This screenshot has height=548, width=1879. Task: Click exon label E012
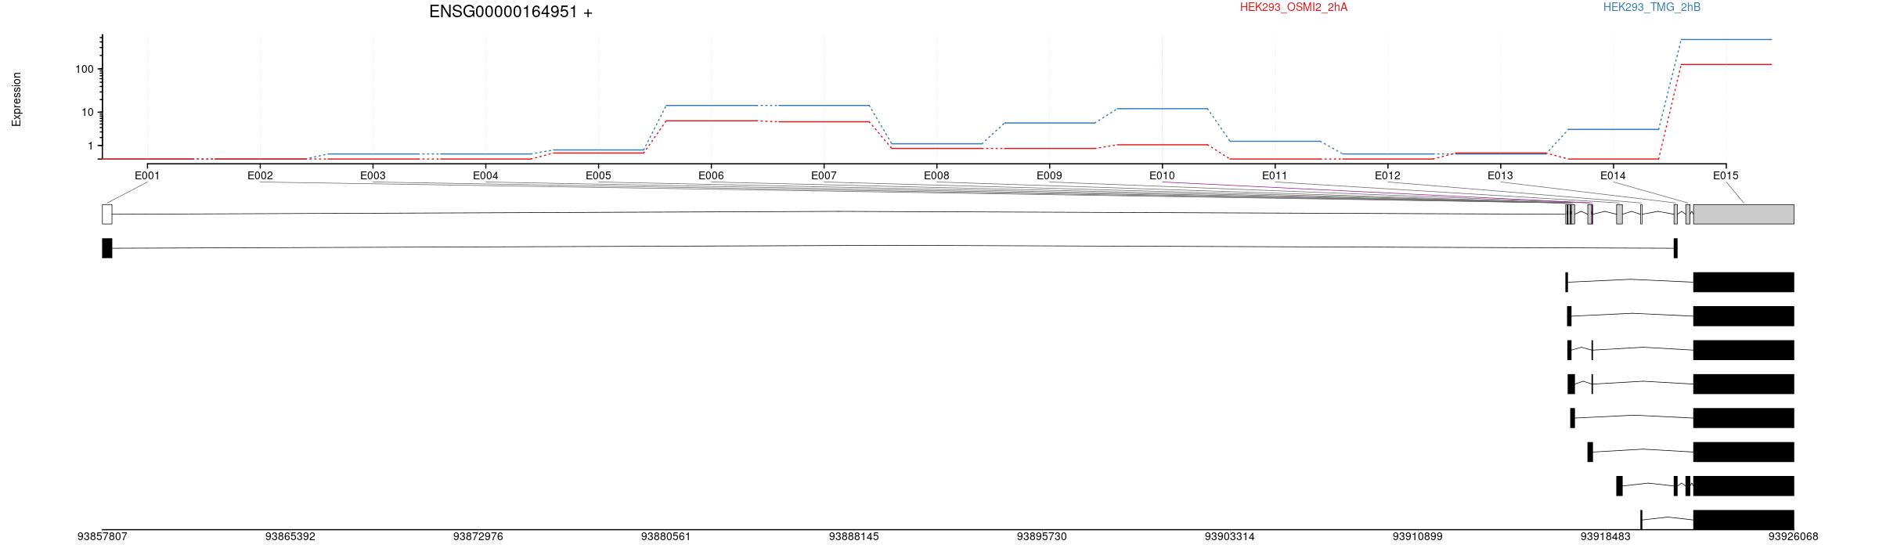(1387, 175)
